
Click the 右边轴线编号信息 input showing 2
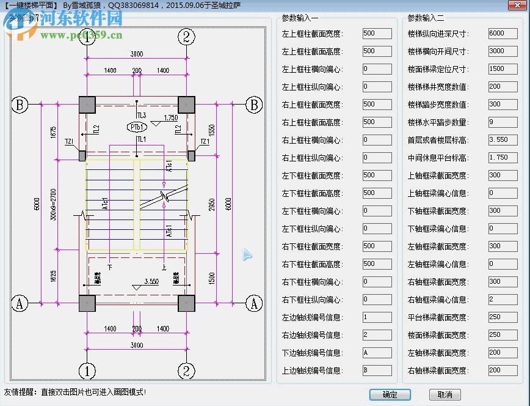click(377, 334)
